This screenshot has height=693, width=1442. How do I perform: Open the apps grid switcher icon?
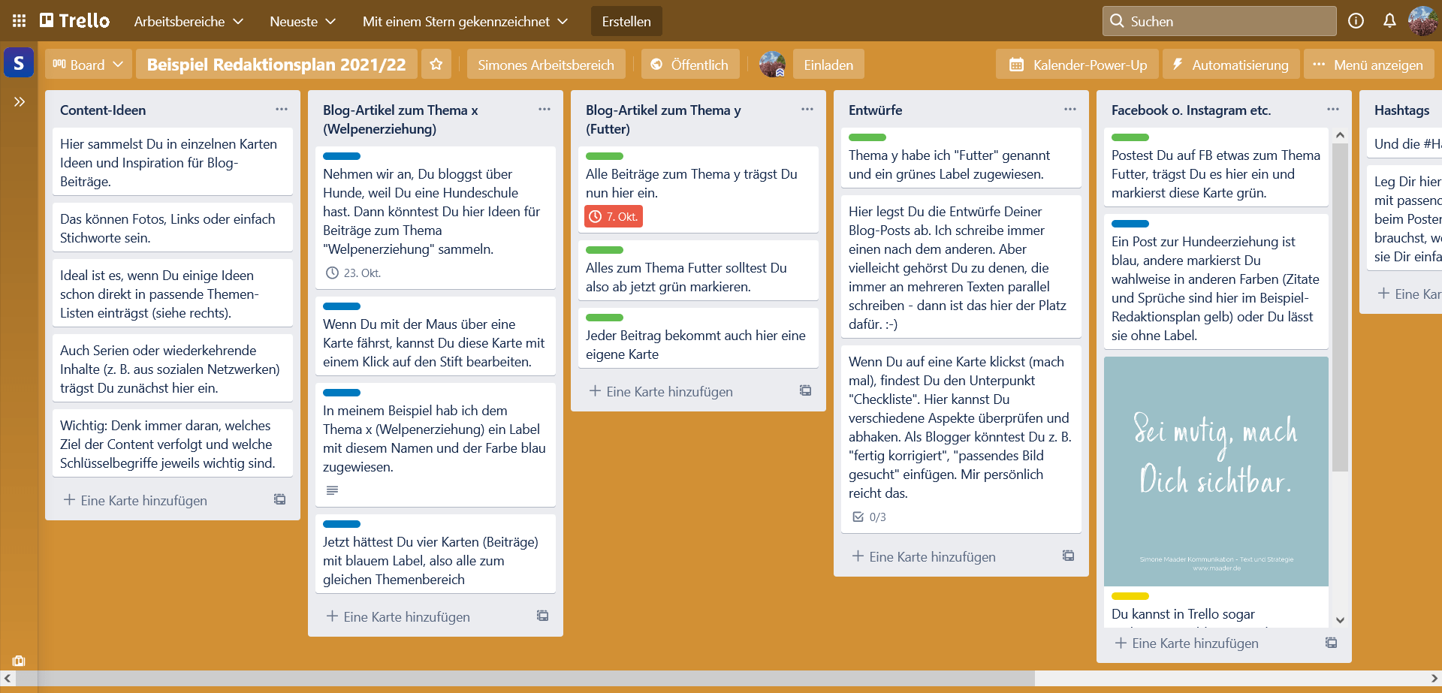tap(20, 21)
